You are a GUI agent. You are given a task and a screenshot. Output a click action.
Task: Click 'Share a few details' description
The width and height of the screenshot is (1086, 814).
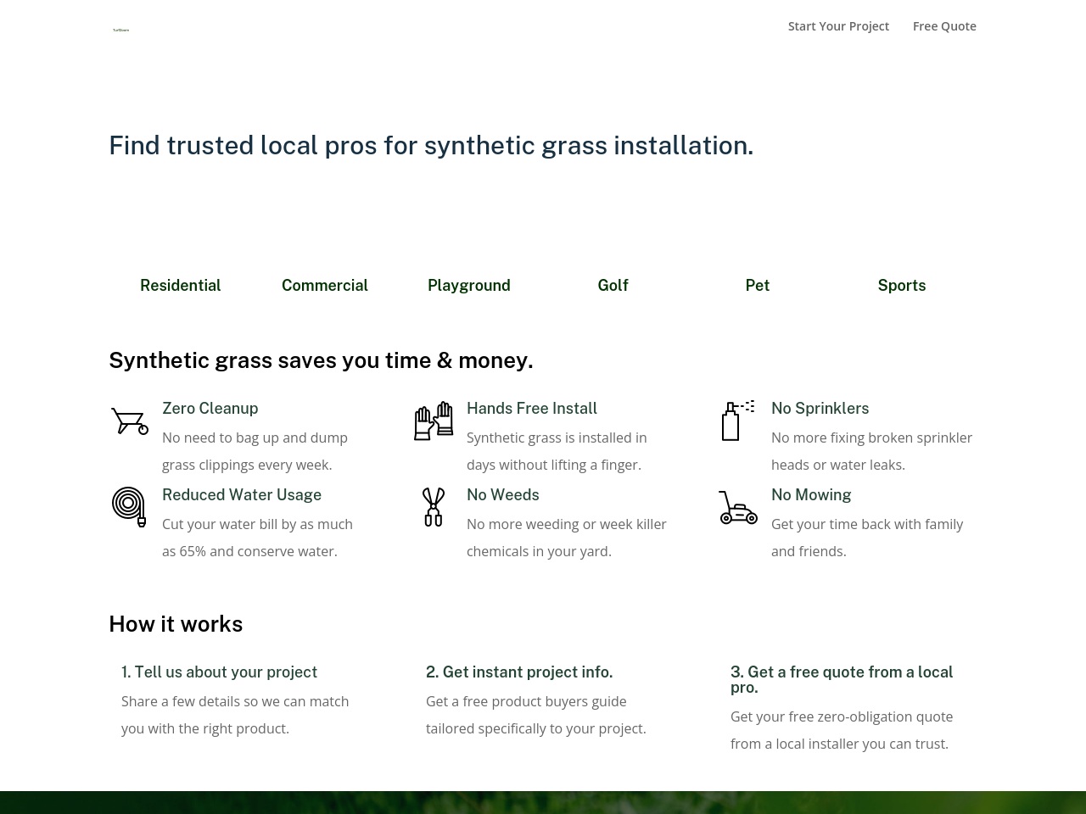click(235, 715)
